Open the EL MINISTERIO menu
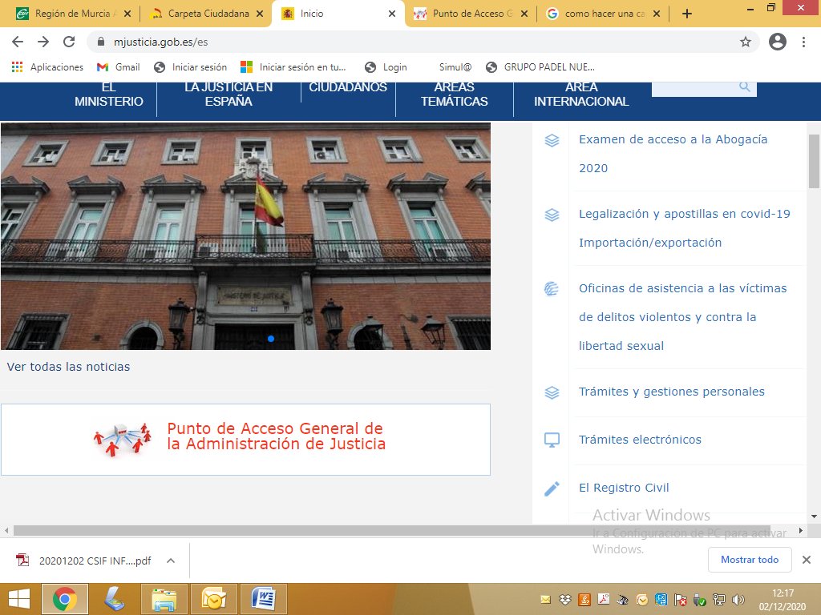 108,94
